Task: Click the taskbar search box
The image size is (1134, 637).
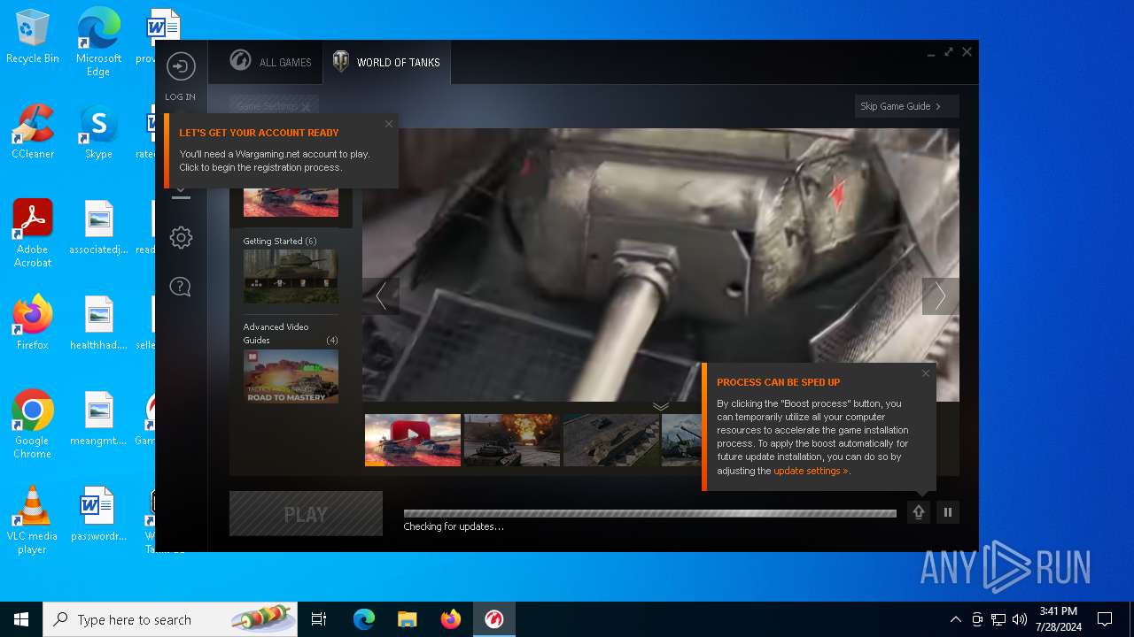Action: (x=170, y=619)
